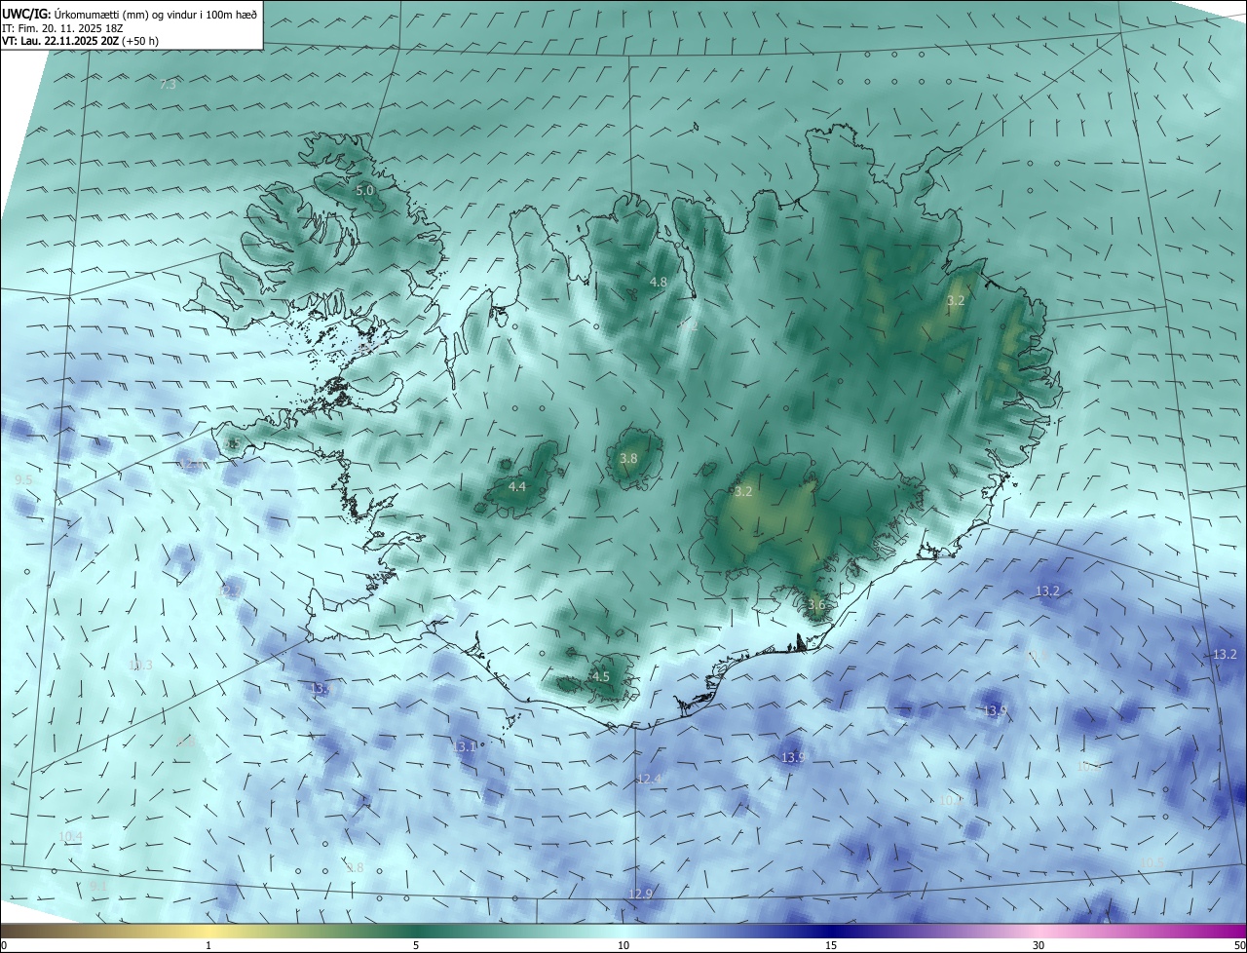Click the colour scale tick label 0
The image size is (1247, 953).
[x=4, y=945]
